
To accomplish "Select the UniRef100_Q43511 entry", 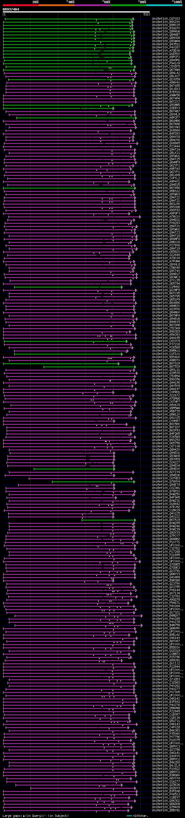I will (166, 44).
